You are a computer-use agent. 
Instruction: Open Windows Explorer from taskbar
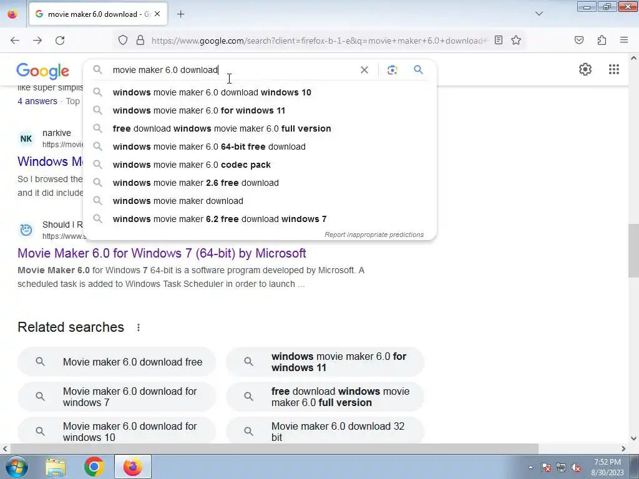point(56,467)
